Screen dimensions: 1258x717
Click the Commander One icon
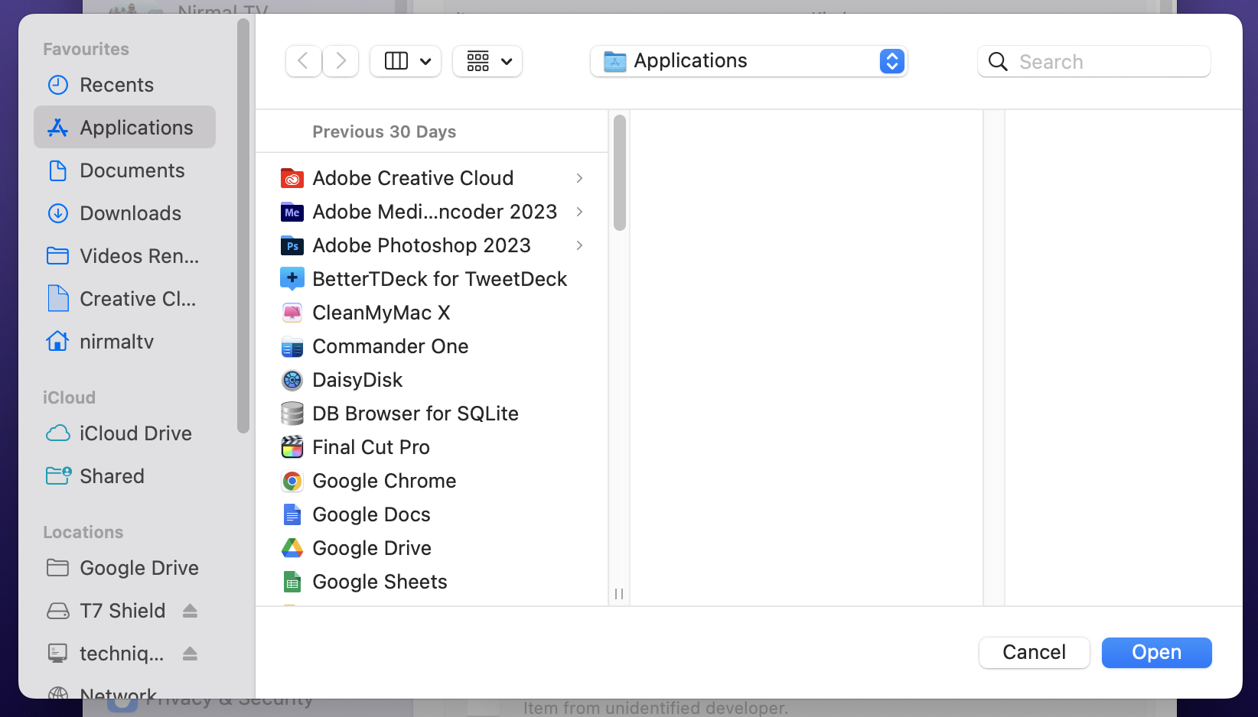[x=292, y=347]
